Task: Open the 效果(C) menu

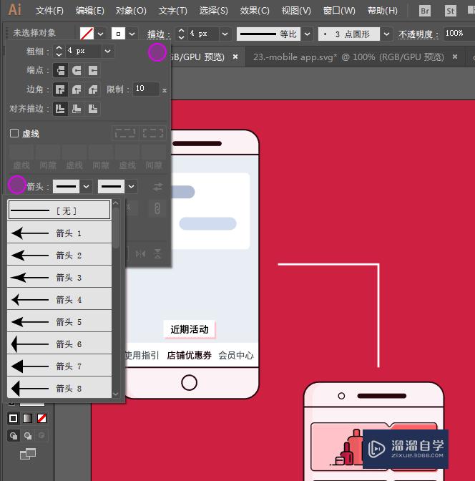Action: pos(255,11)
